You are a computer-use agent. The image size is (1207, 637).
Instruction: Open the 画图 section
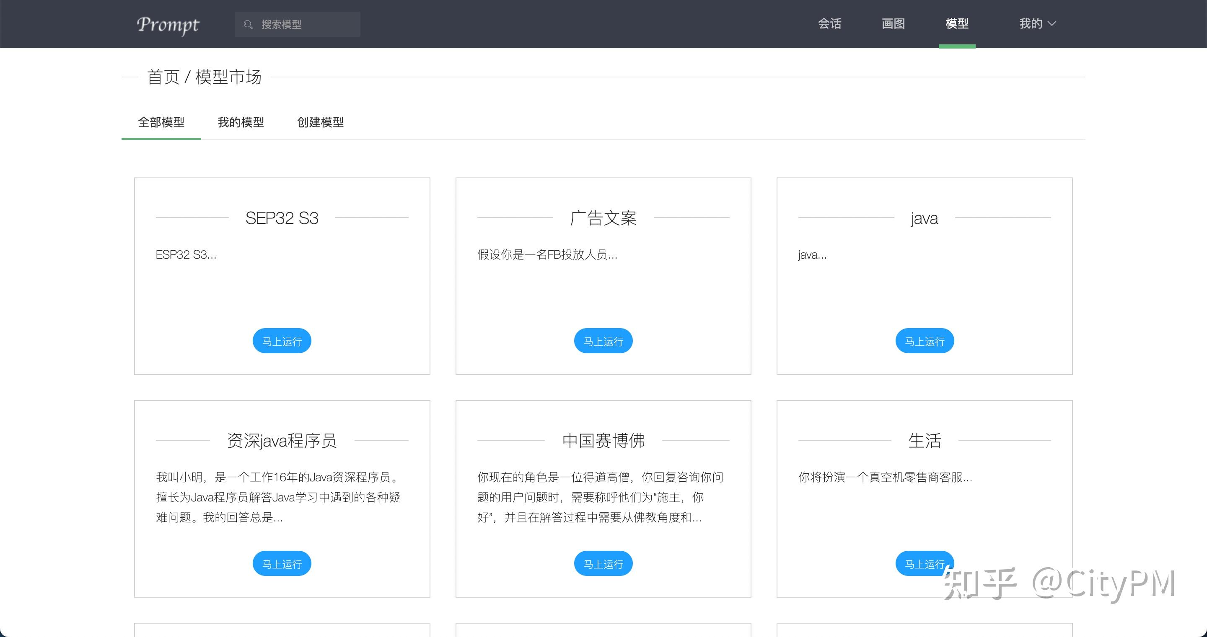click(893, 23)
